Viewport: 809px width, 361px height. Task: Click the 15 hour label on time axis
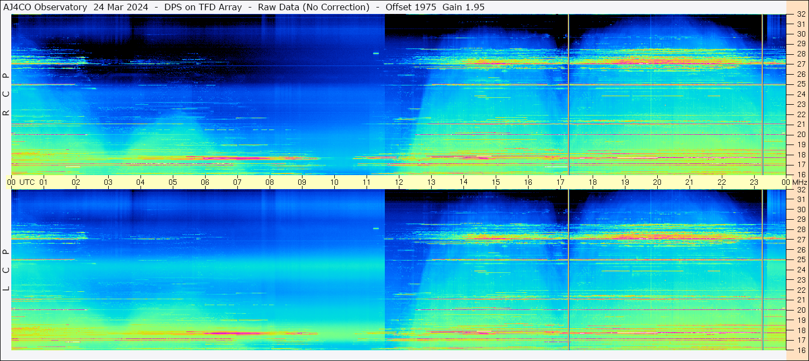pos(496,182)
